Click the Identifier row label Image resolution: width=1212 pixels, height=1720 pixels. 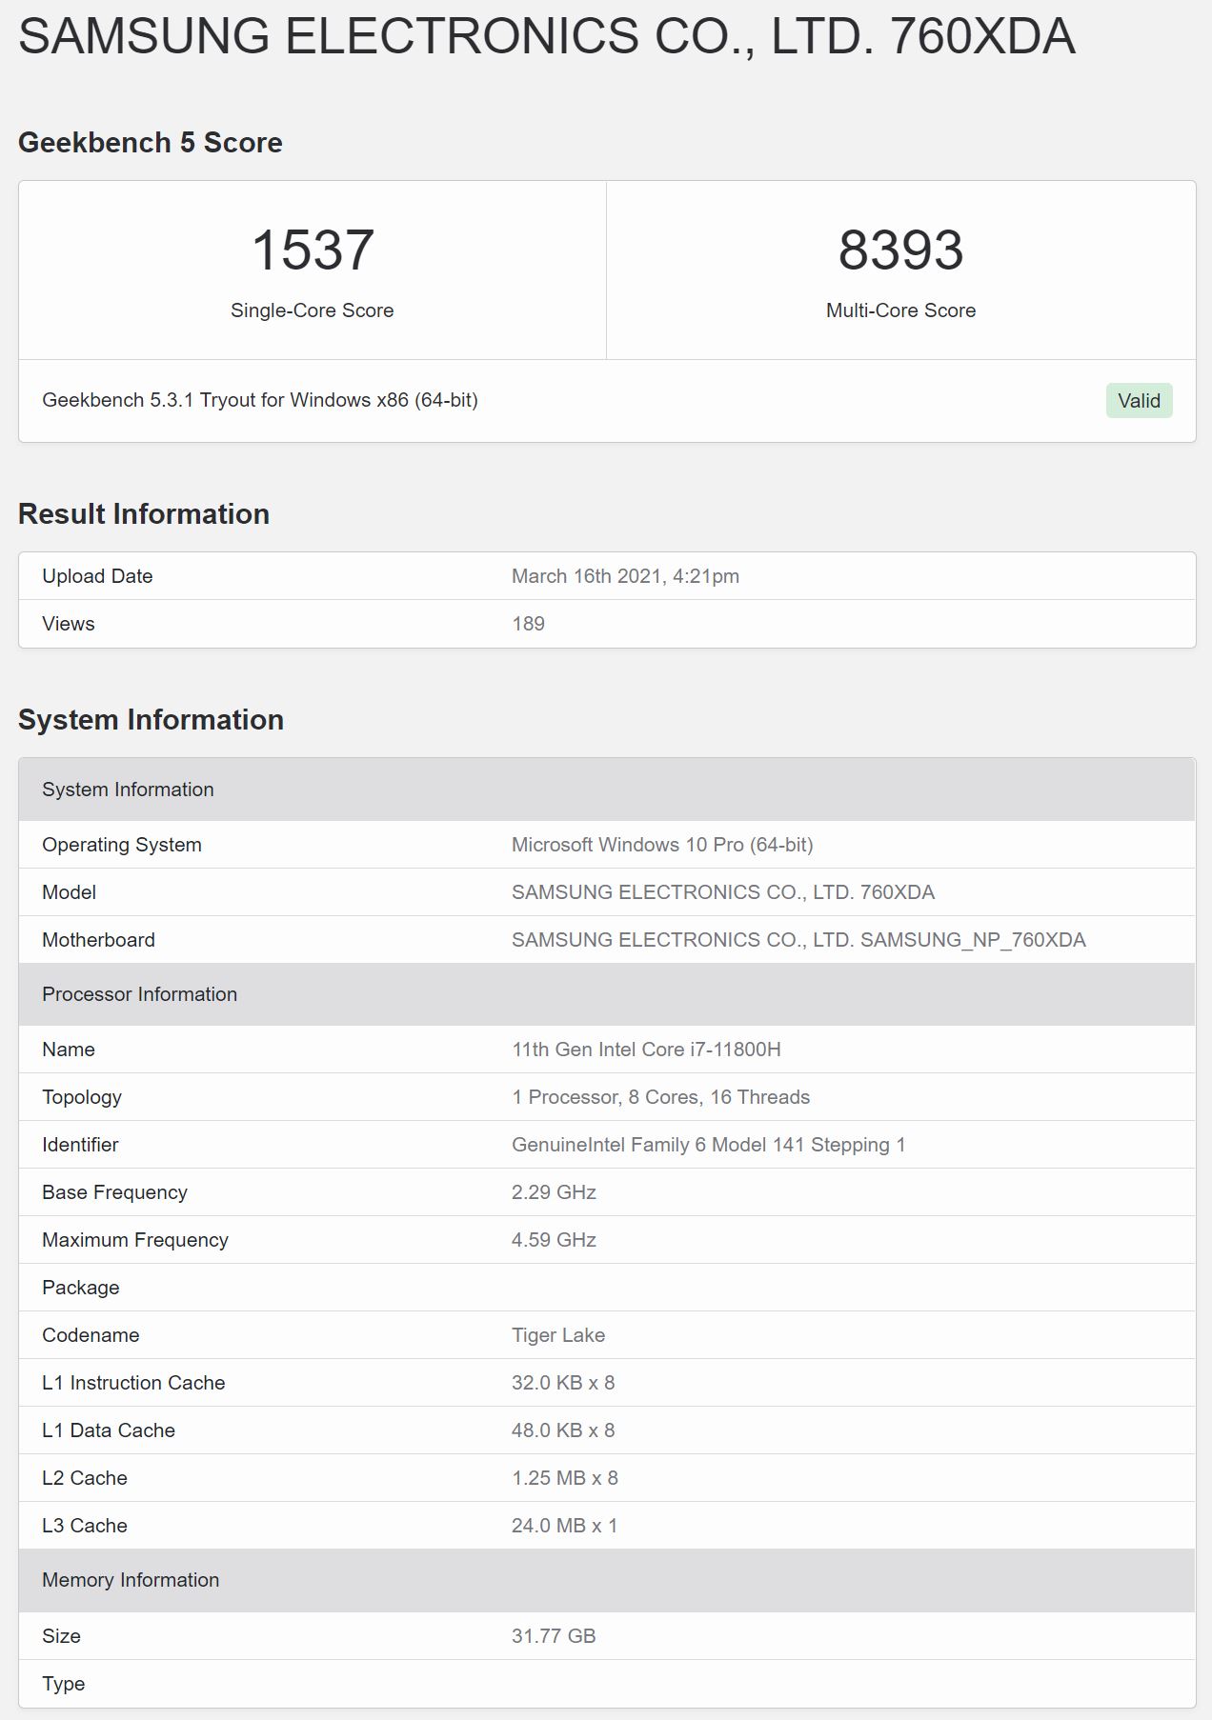[80, 1145]
